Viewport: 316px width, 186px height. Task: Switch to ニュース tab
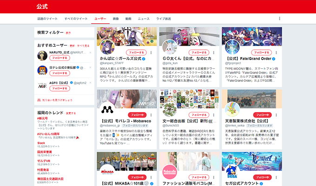coord(144,19)
